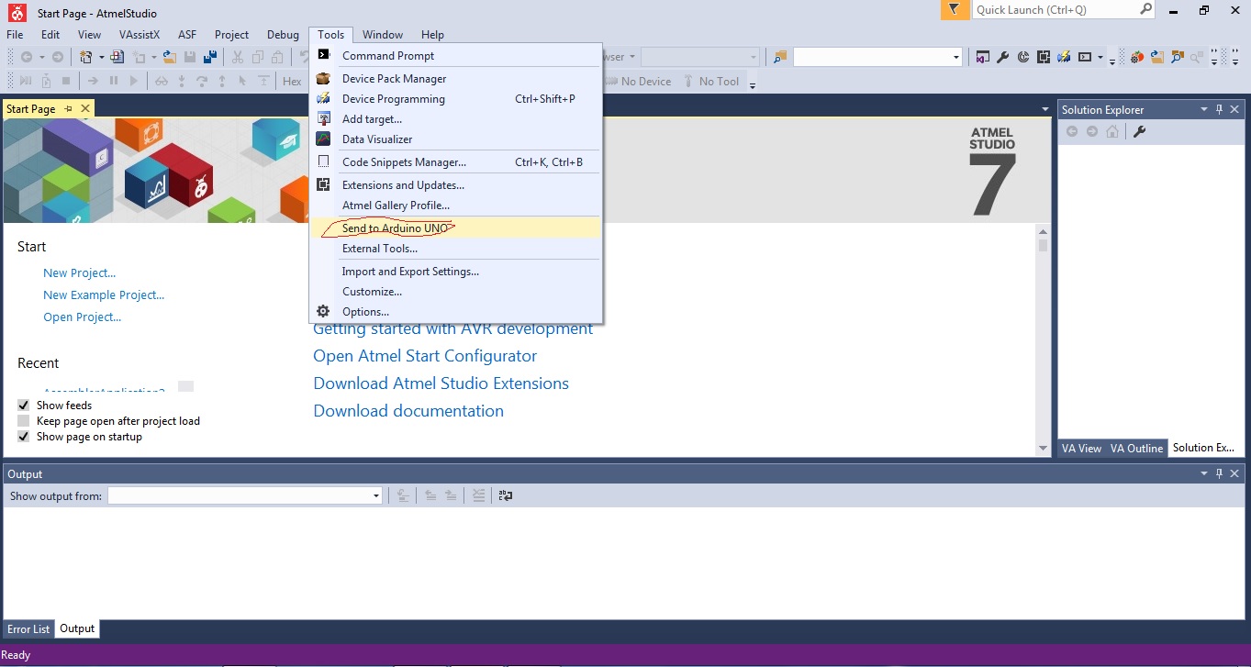
Task: Open the Navigate Backward history dropdown arrow
Action: click(x=42, y=57)
